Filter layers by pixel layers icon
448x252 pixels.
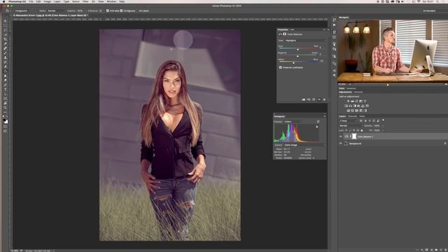[361, 120]
